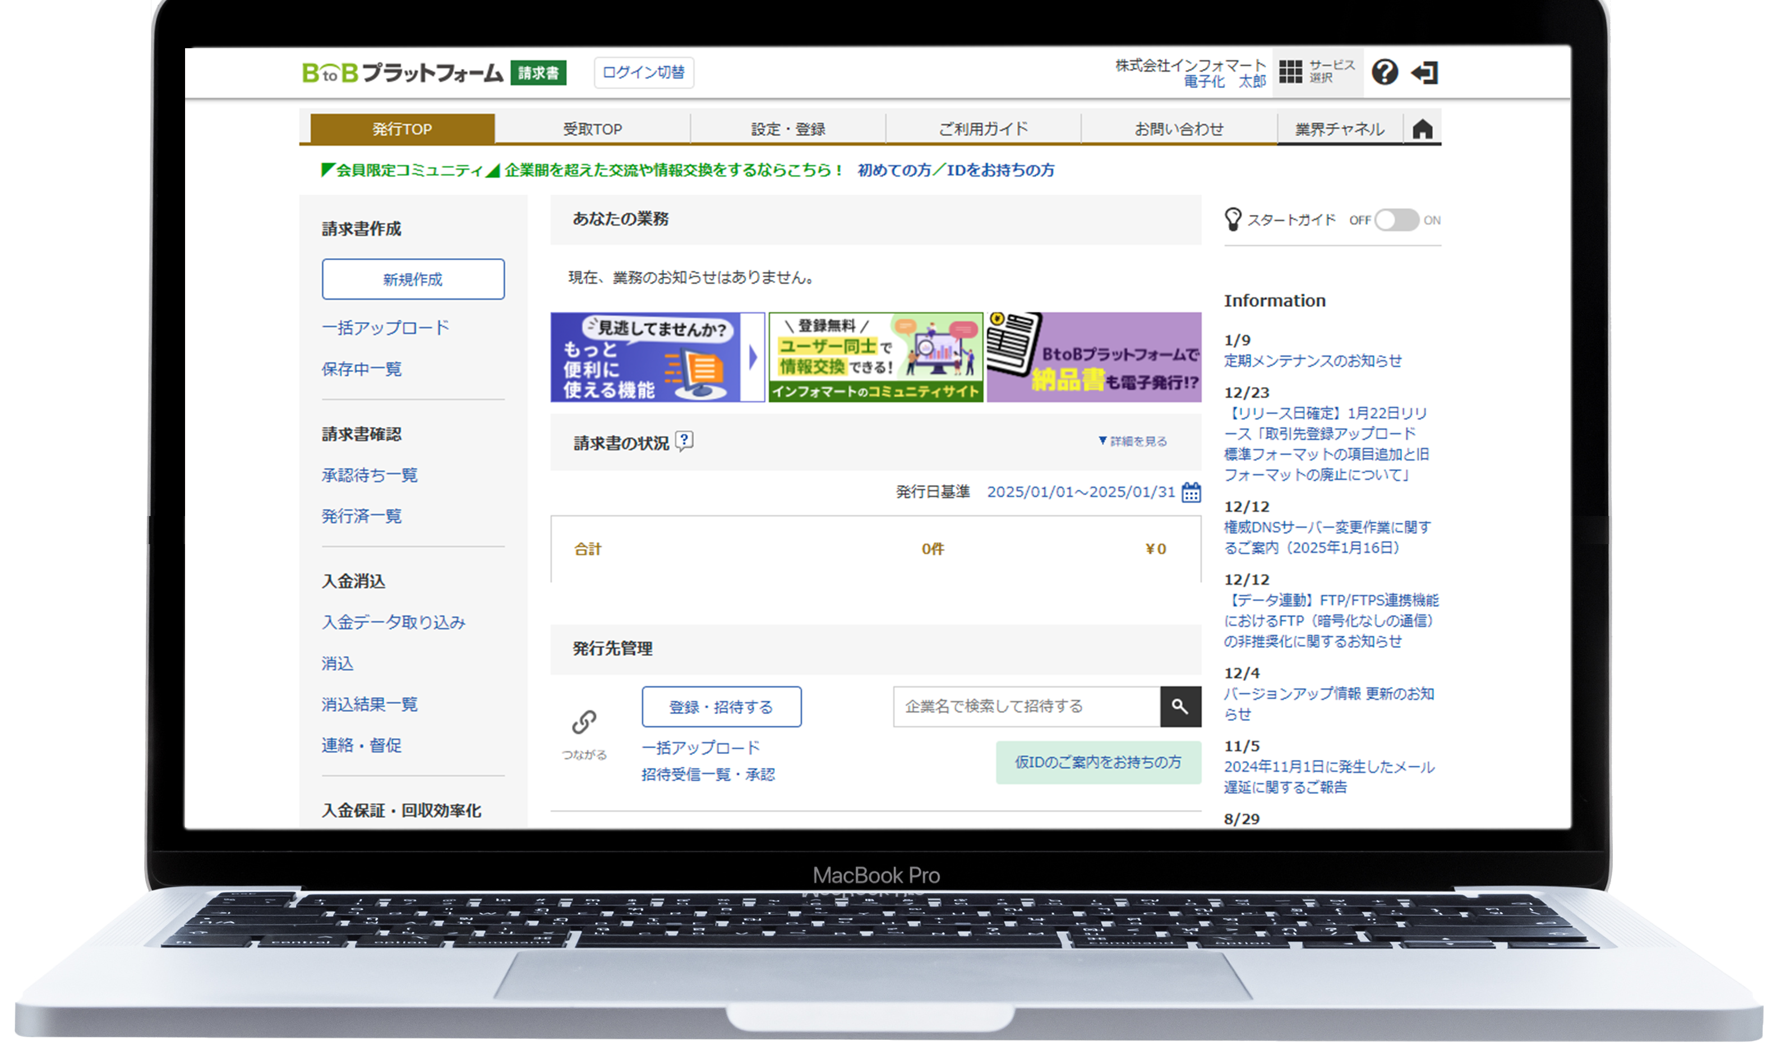
Task: Click the user name 電子化 太郎
Action: click(x=1224, y=81)
